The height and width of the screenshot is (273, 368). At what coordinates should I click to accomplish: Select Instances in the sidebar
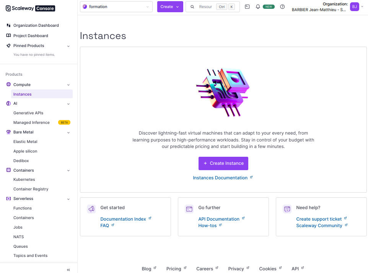[x=42, y=94]
